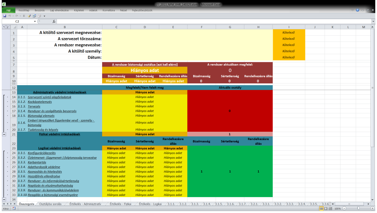The width and height of the screenshot is (377, 213).
Task: Expand the formula bar
Action: 373,22
